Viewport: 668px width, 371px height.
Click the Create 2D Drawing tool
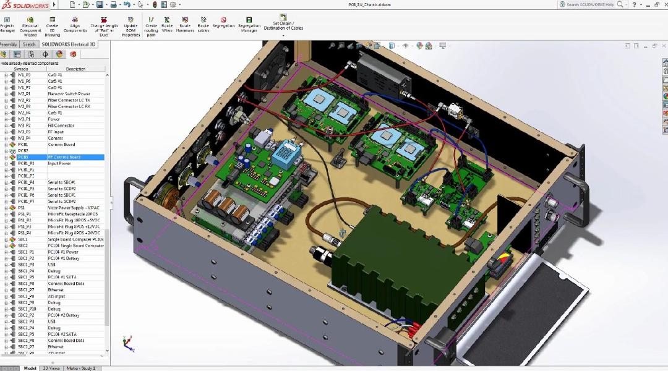pos(52,27)
